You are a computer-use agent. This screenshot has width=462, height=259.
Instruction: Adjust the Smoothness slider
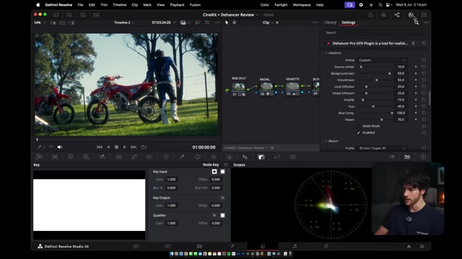click(x=376, y=80)
